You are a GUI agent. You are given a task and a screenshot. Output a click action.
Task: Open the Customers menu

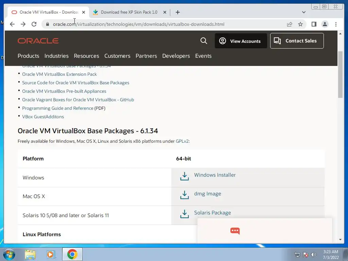(x=117, y=56)
